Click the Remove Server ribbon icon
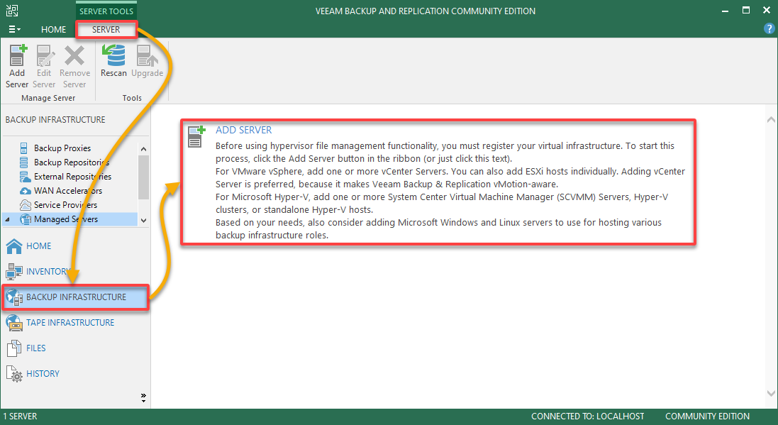778x425 pixels. (x=74, y=55)
